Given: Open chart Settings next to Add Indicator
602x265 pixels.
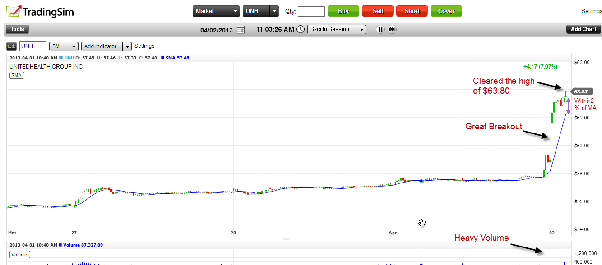Looking at the screenshot, I should click(144, 46).
